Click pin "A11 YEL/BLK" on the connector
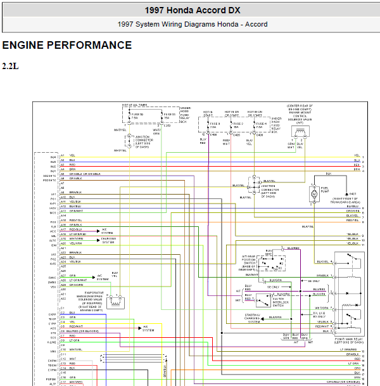380x386 pixels. 71,202
